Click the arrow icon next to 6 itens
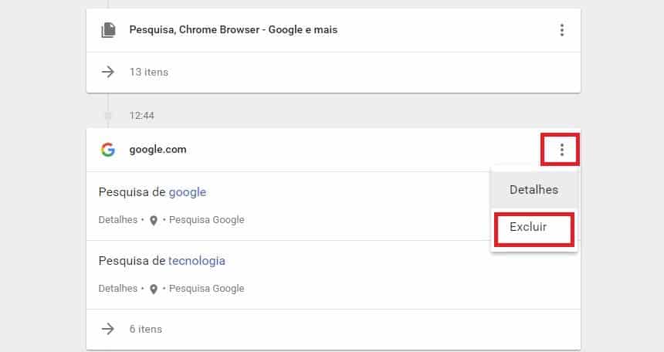The width and height of the screenshot is (664, 352). [108, 329]
